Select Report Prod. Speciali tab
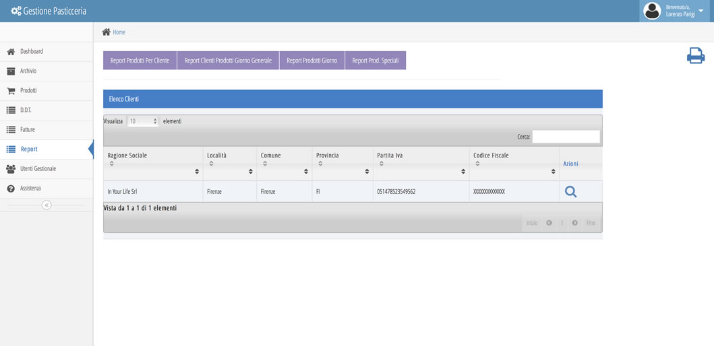714x346 pixels. 375,61
